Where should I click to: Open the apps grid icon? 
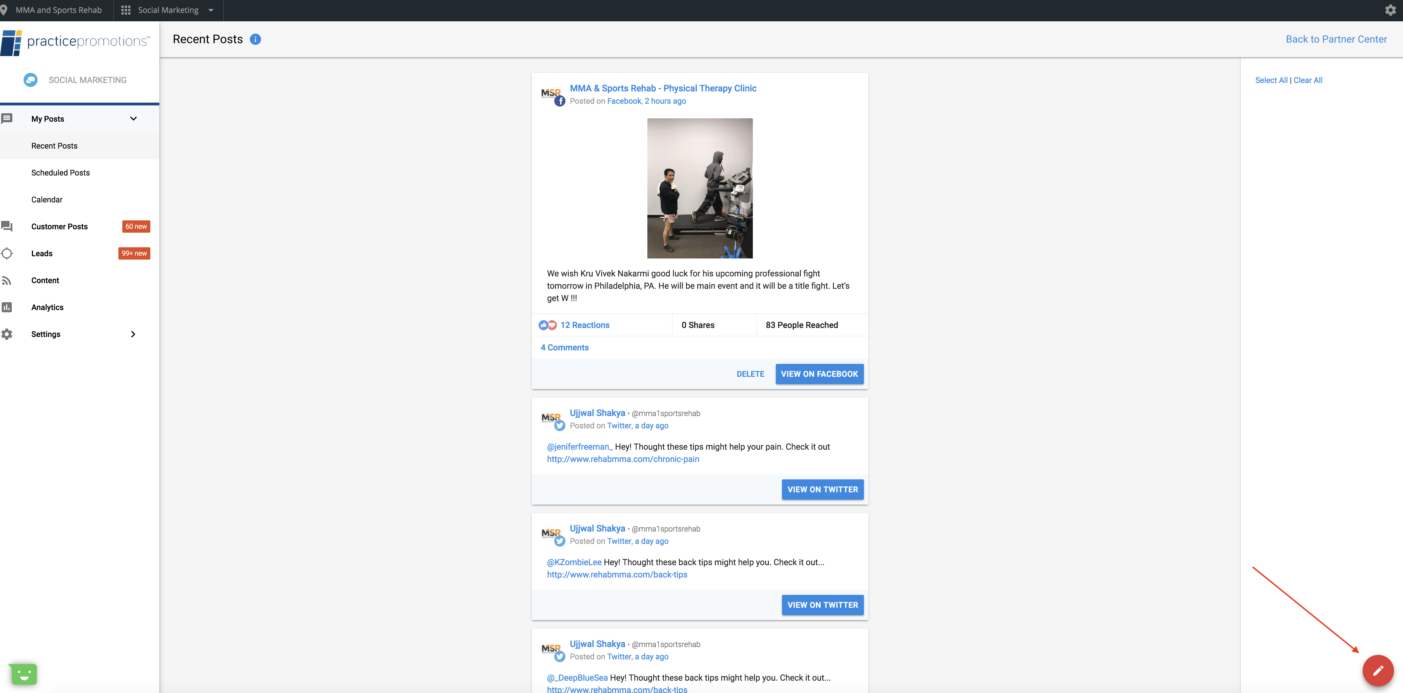[x=126, y=10]
